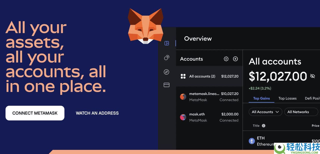Open Accounts settings gear icon
Screen dimensions: 320x154
tap(226, 59)
